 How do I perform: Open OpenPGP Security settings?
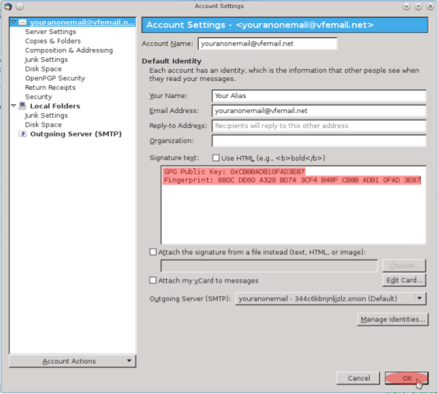(54, 78)
